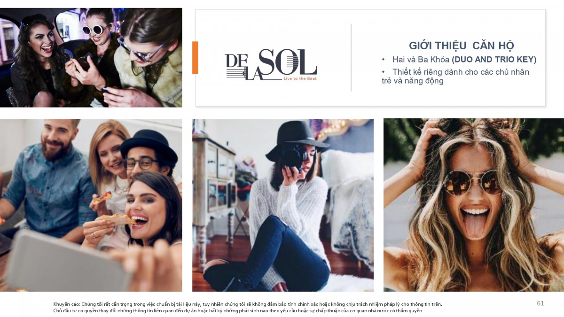Open the sunglasses woman tongue-out photo
The image size is (564, 317).
coord(474,205)
